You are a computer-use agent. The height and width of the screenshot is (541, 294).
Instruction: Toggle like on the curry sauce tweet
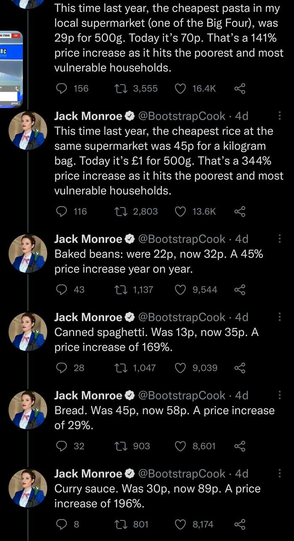pyautogui.click(x=181, y=524)
